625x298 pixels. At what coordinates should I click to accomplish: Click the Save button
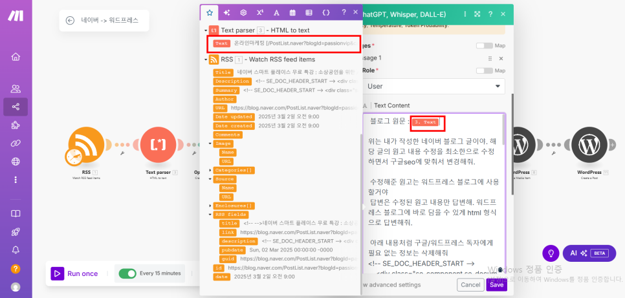(496, 285)
